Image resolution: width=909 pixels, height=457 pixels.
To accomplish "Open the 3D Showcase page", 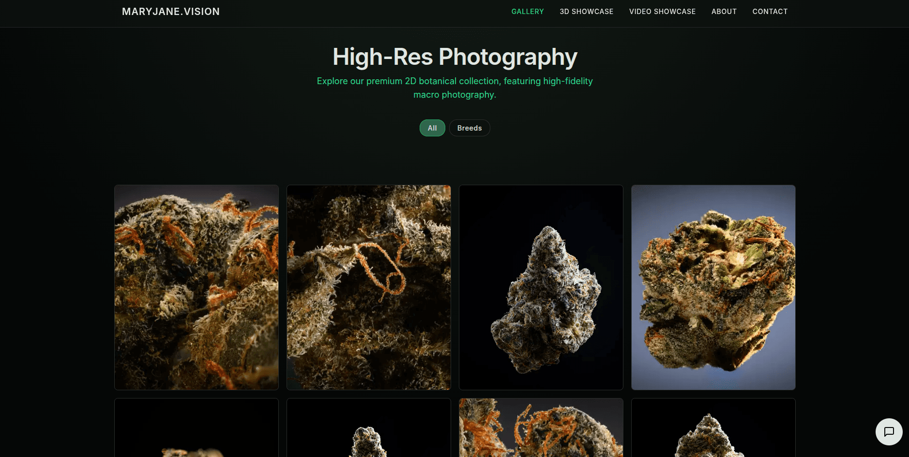I will tap(586, 12).
